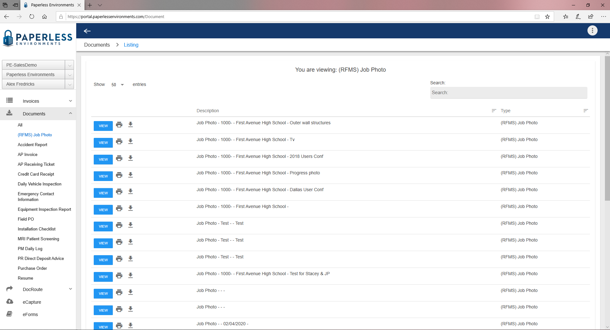Print the Progress photo document
The image size is (610, 330).
tap(119, 175)
